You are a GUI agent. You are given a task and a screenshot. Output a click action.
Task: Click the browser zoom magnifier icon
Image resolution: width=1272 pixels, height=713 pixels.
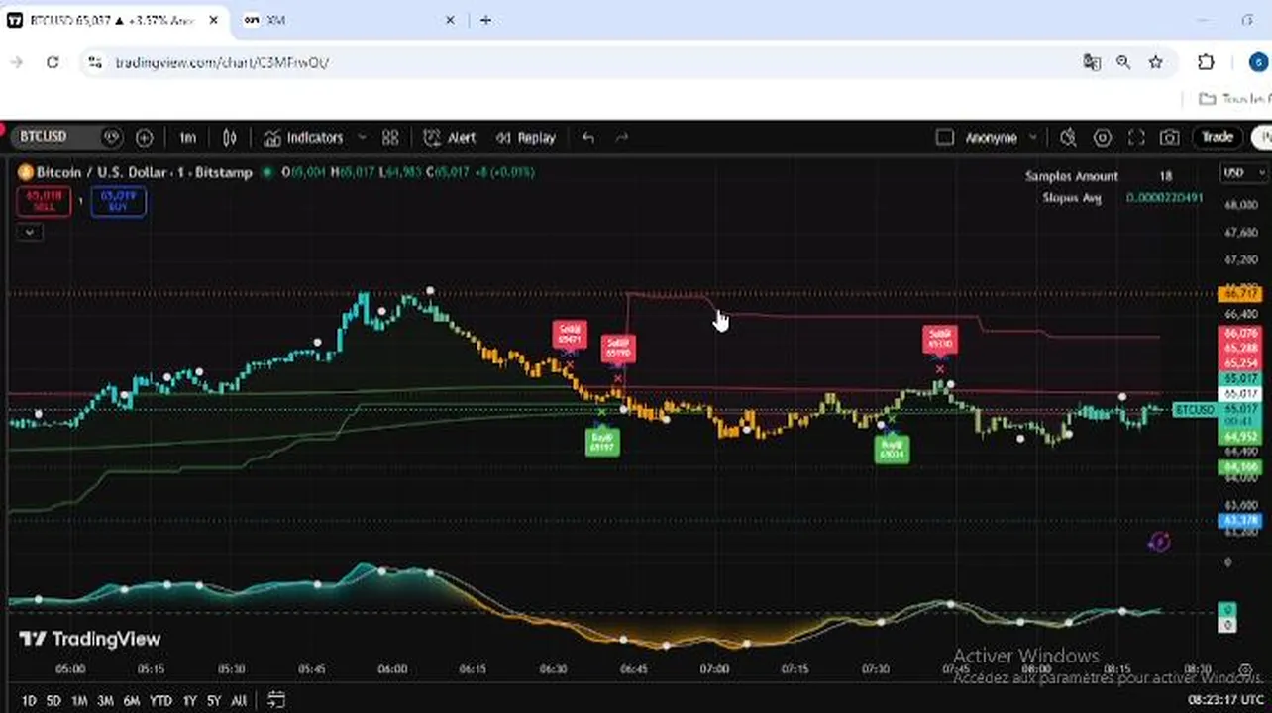[x=1123, y=62]
